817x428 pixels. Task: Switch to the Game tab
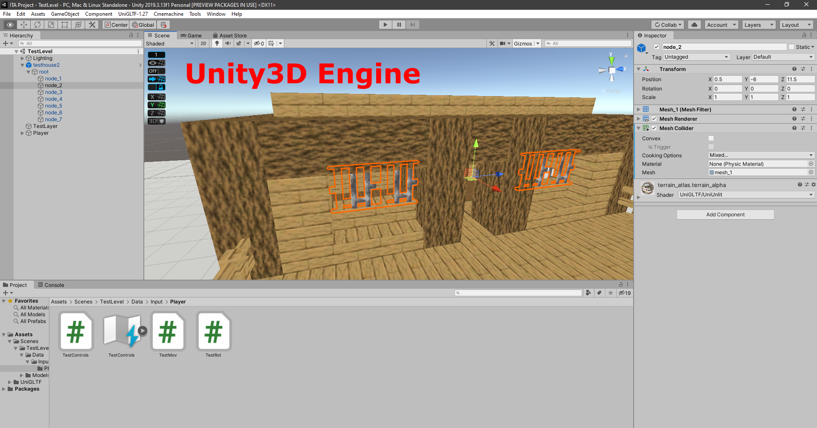(191, 35)
